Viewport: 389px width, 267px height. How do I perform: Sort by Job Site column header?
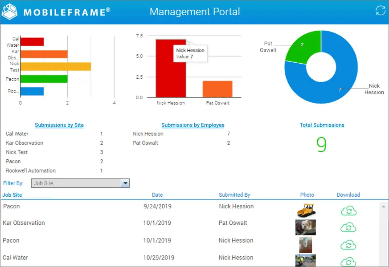pos(12,195)
